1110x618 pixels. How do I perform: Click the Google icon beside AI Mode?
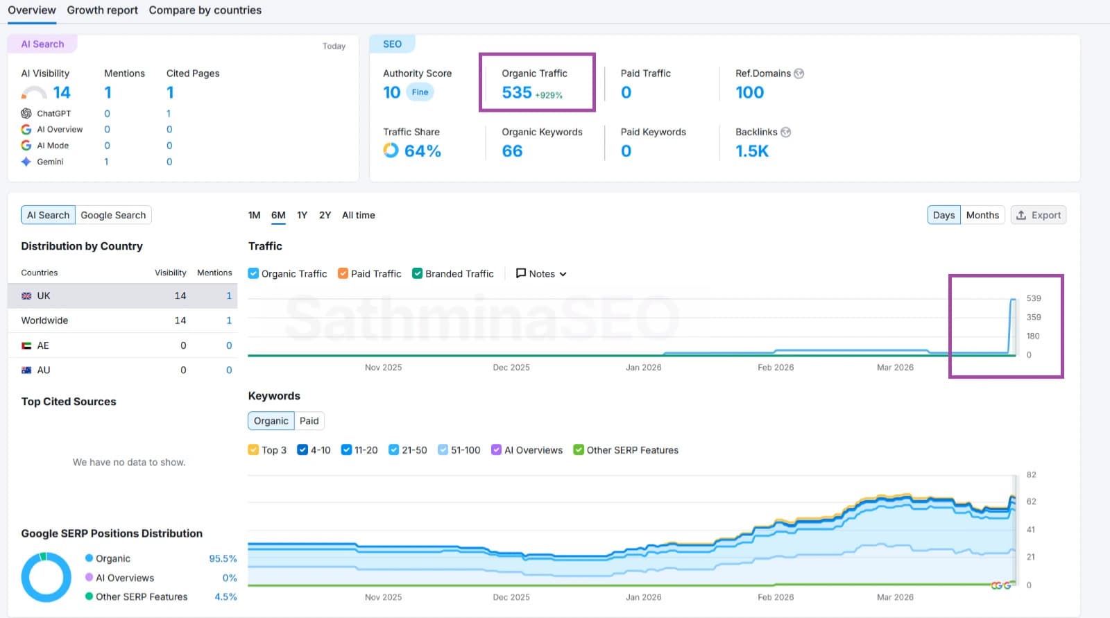(26, 146)
